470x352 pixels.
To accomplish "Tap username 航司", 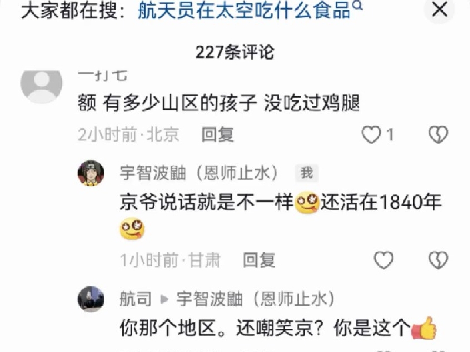I will click(135, 299).
